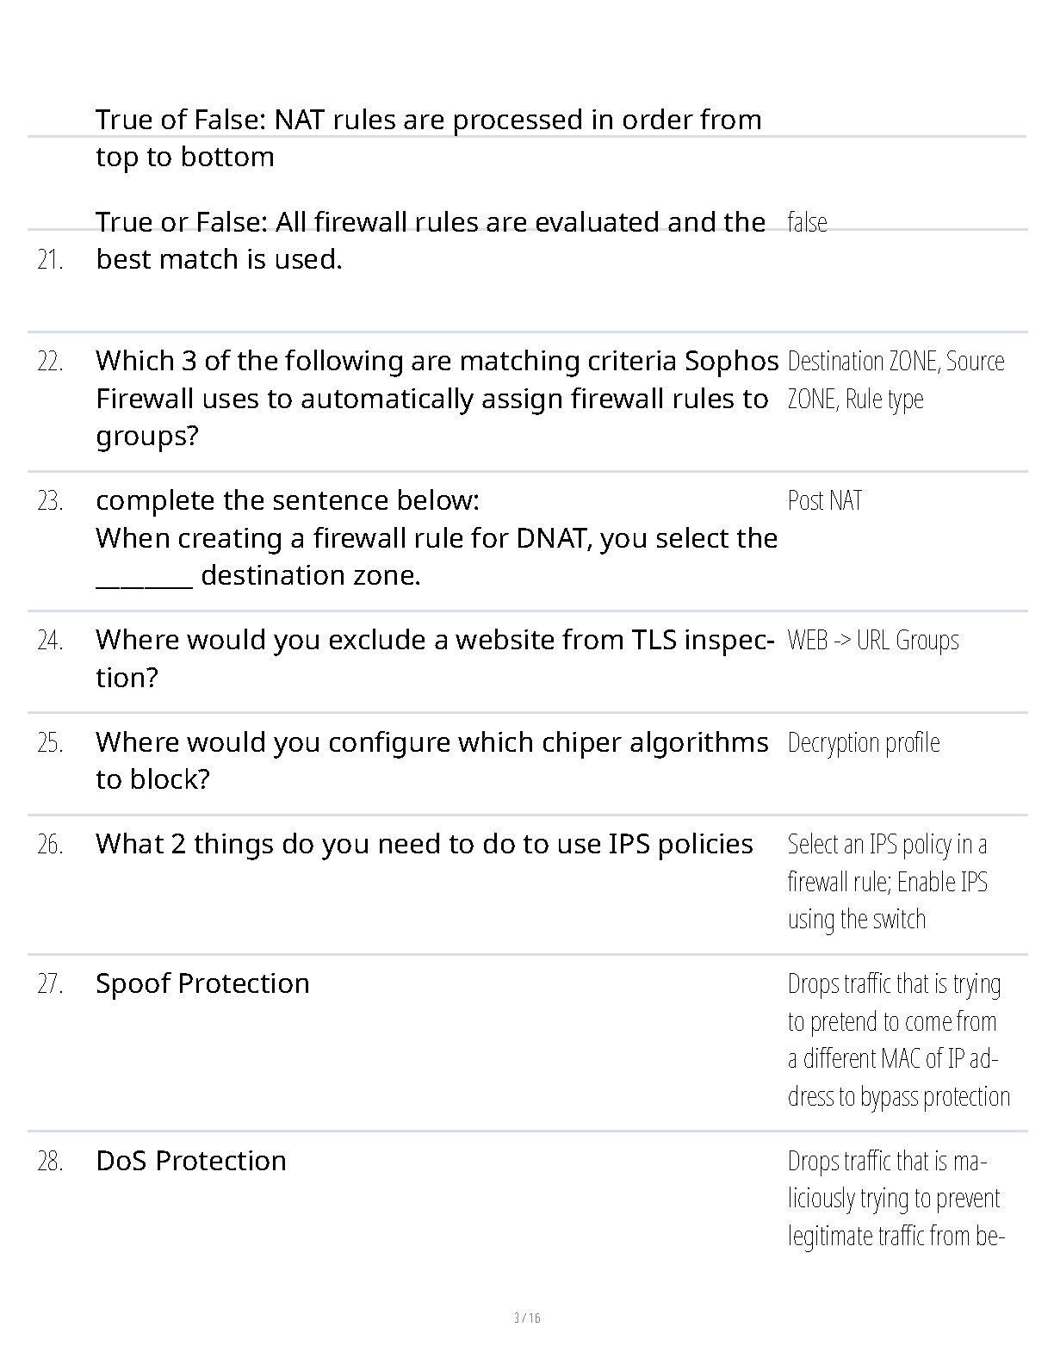Click the 'best match is used' question text
1054x1364 pixels.
(x=431, y=240)
